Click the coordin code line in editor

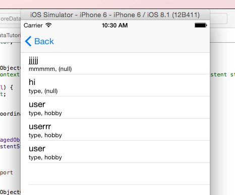[x=10, y=114]
